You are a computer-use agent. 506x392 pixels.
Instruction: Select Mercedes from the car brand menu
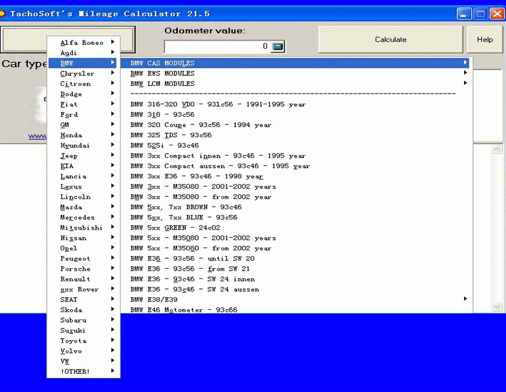coord(77,217)
